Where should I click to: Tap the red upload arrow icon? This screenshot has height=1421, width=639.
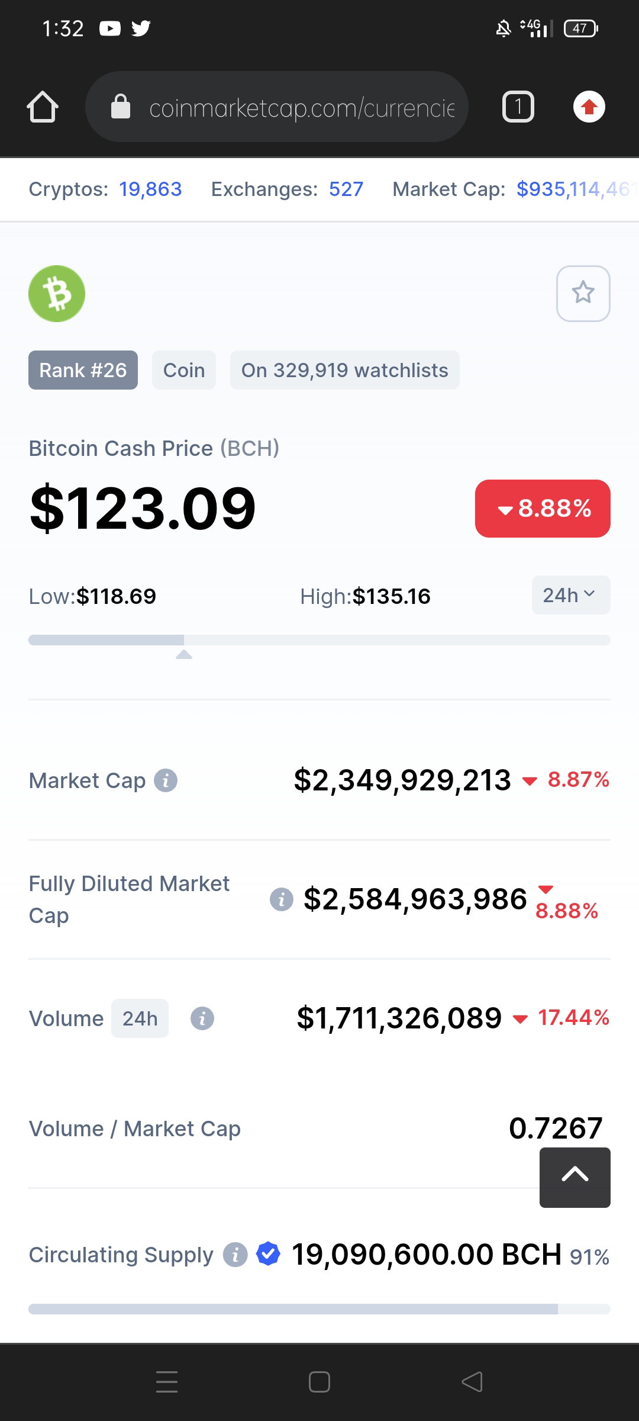pyautogui.click(x=589, y=107)
